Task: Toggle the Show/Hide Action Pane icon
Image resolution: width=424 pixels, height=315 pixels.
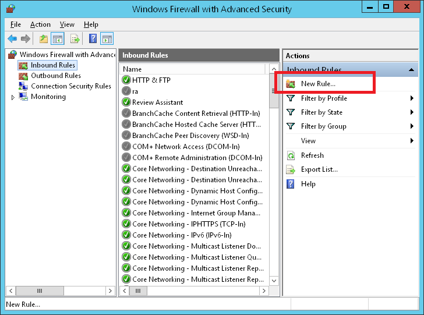Action: click(x=107, y=39)
